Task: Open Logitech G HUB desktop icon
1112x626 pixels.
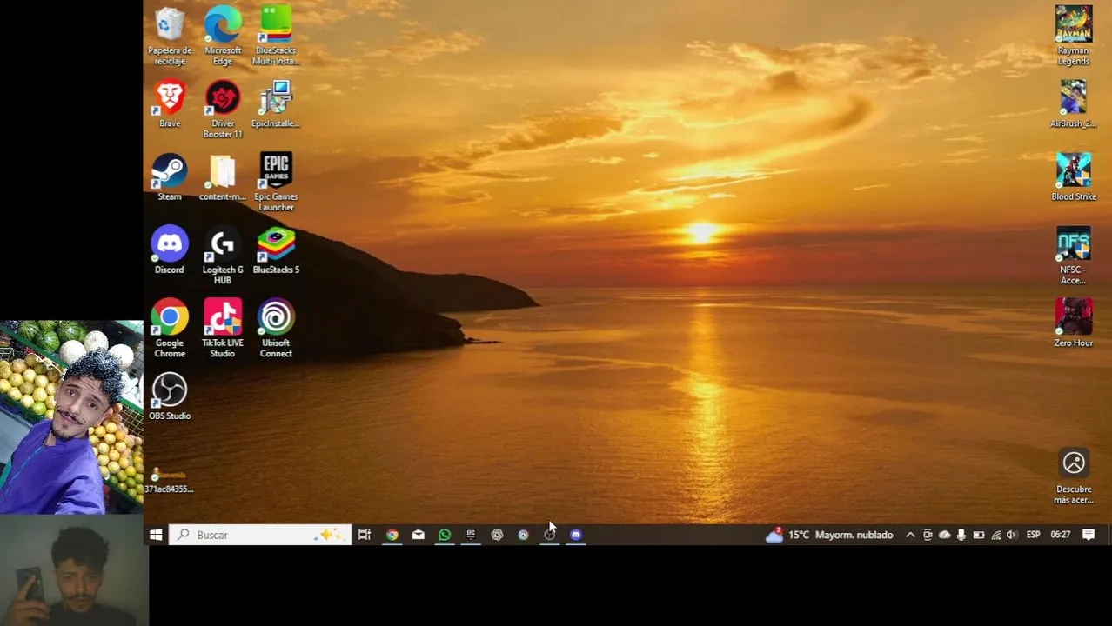Action: click(x=223, y=256)
